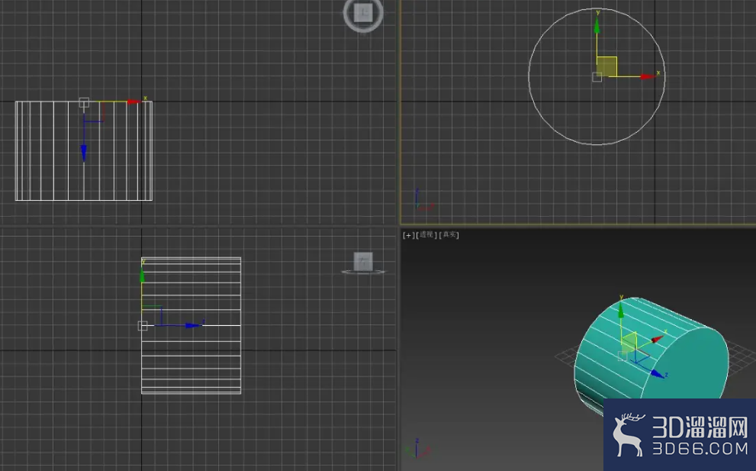Select the blue Z-axis arrow on the teal cylinder
This screenshot has width=756, height=471.
point(657,373)
